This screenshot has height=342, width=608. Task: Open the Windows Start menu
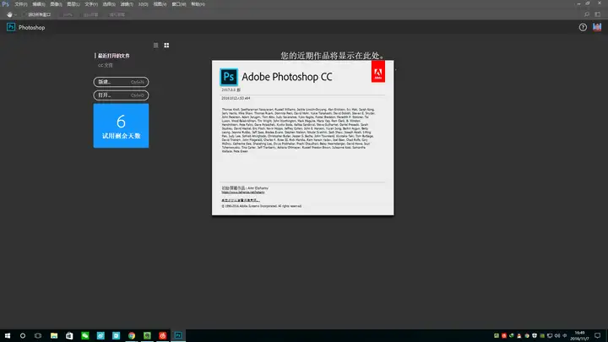coord(8,336)
